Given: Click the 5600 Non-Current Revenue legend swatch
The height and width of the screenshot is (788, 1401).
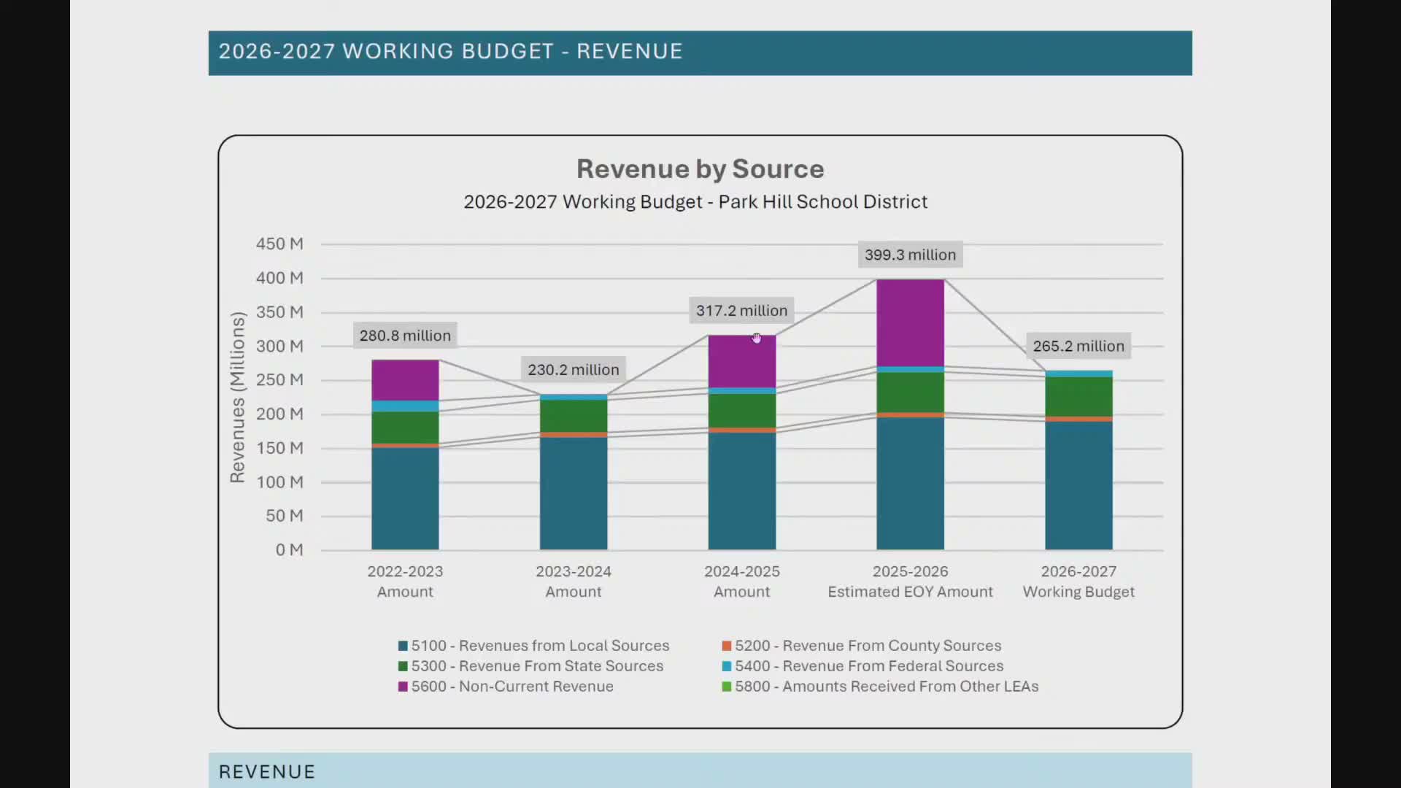Looking at the screenshot, I should pos(403,687).
